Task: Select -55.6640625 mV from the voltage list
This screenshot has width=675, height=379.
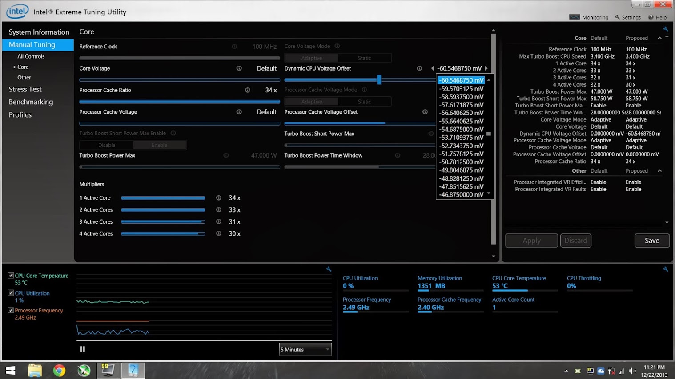Action: [x=461, y=121]
